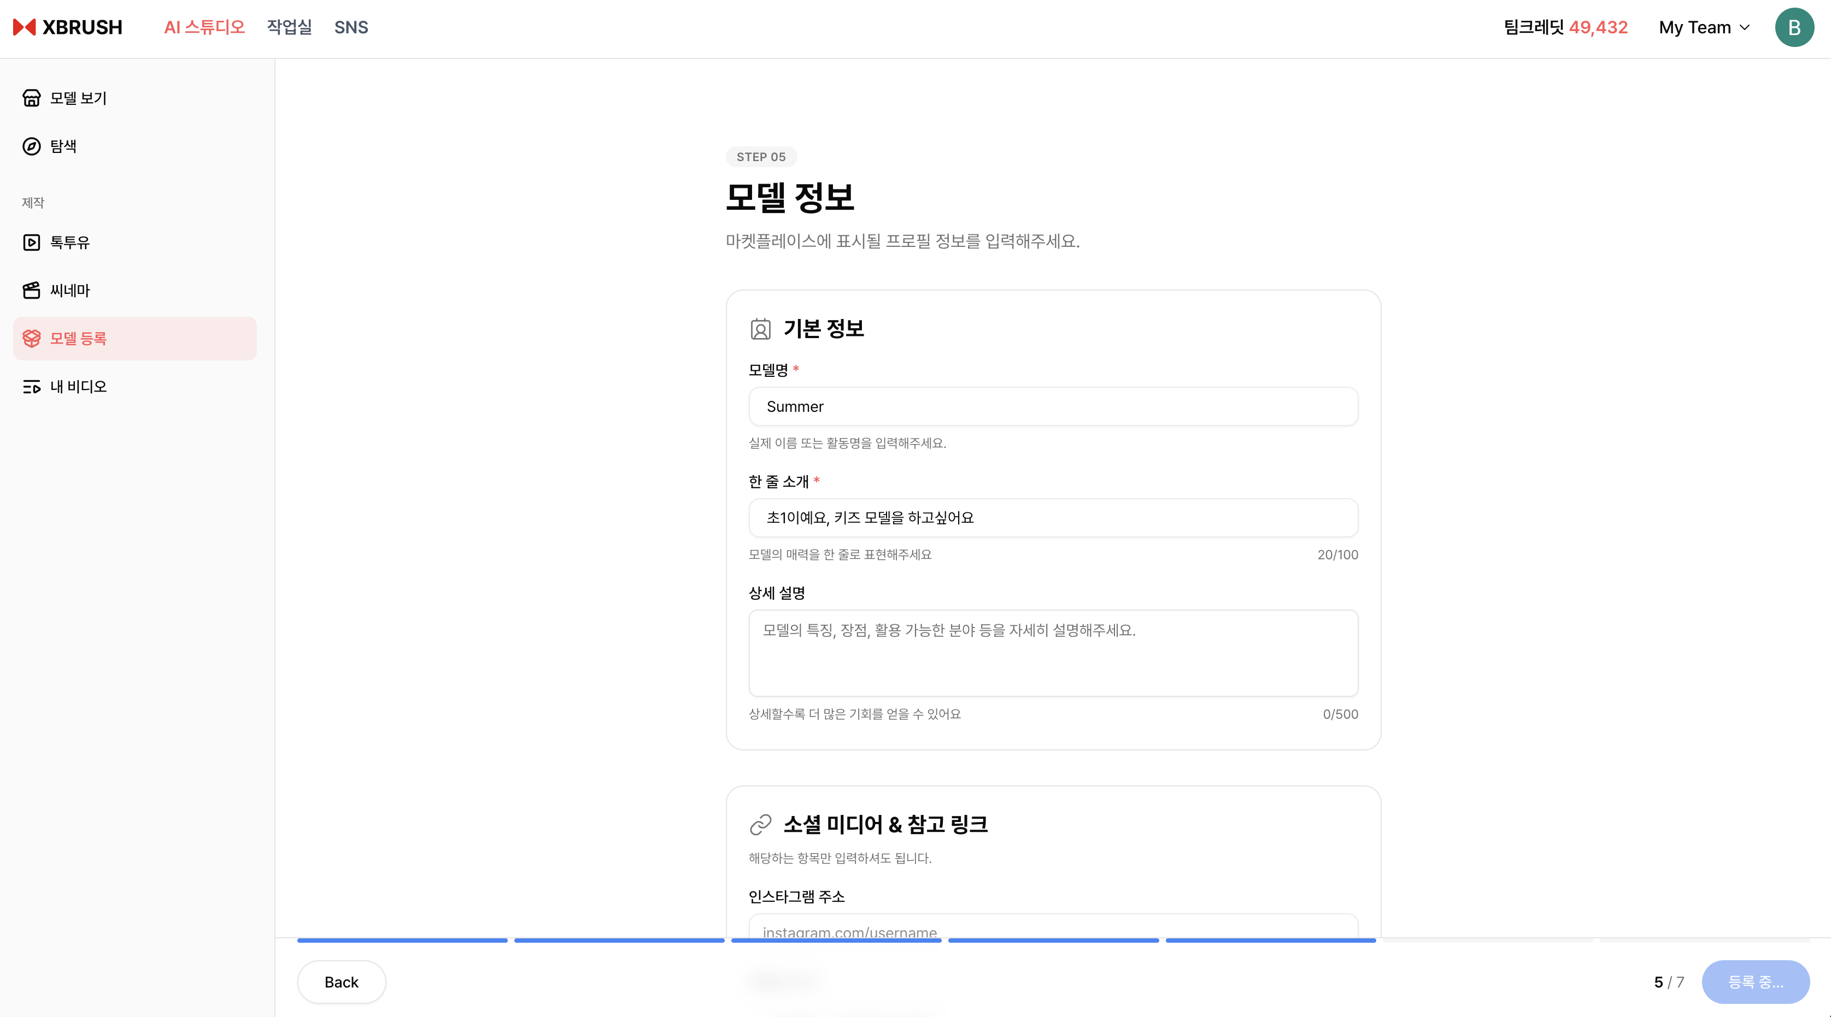Go to 씨네마 in sidebar
This screenshot has width=1831, height=1017.
[135, 291]
